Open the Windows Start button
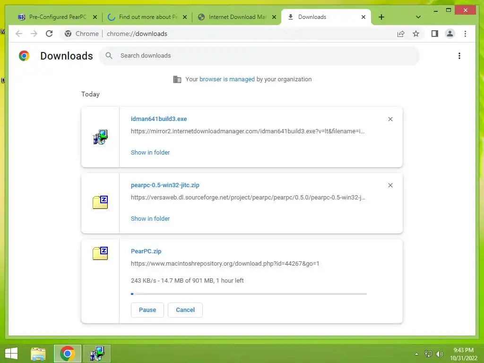 [11, 354]
